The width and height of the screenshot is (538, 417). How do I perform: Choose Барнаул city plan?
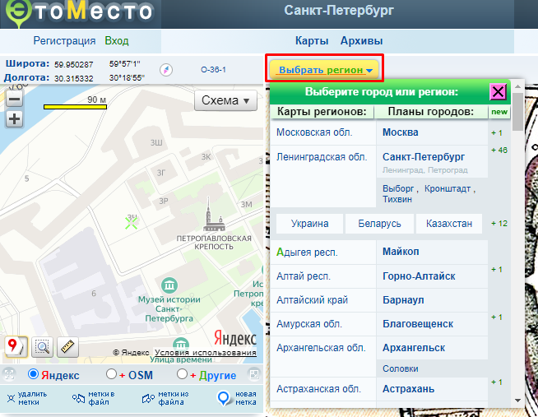[x=403, y=300]
